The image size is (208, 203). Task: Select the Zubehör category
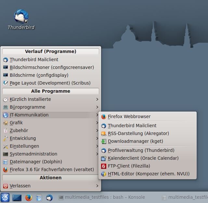pyautogui.click(x=51, y=131)
